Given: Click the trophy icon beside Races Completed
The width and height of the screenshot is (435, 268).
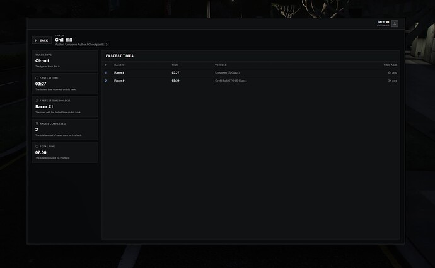Looking at the screenshot, I should point(37,123).
